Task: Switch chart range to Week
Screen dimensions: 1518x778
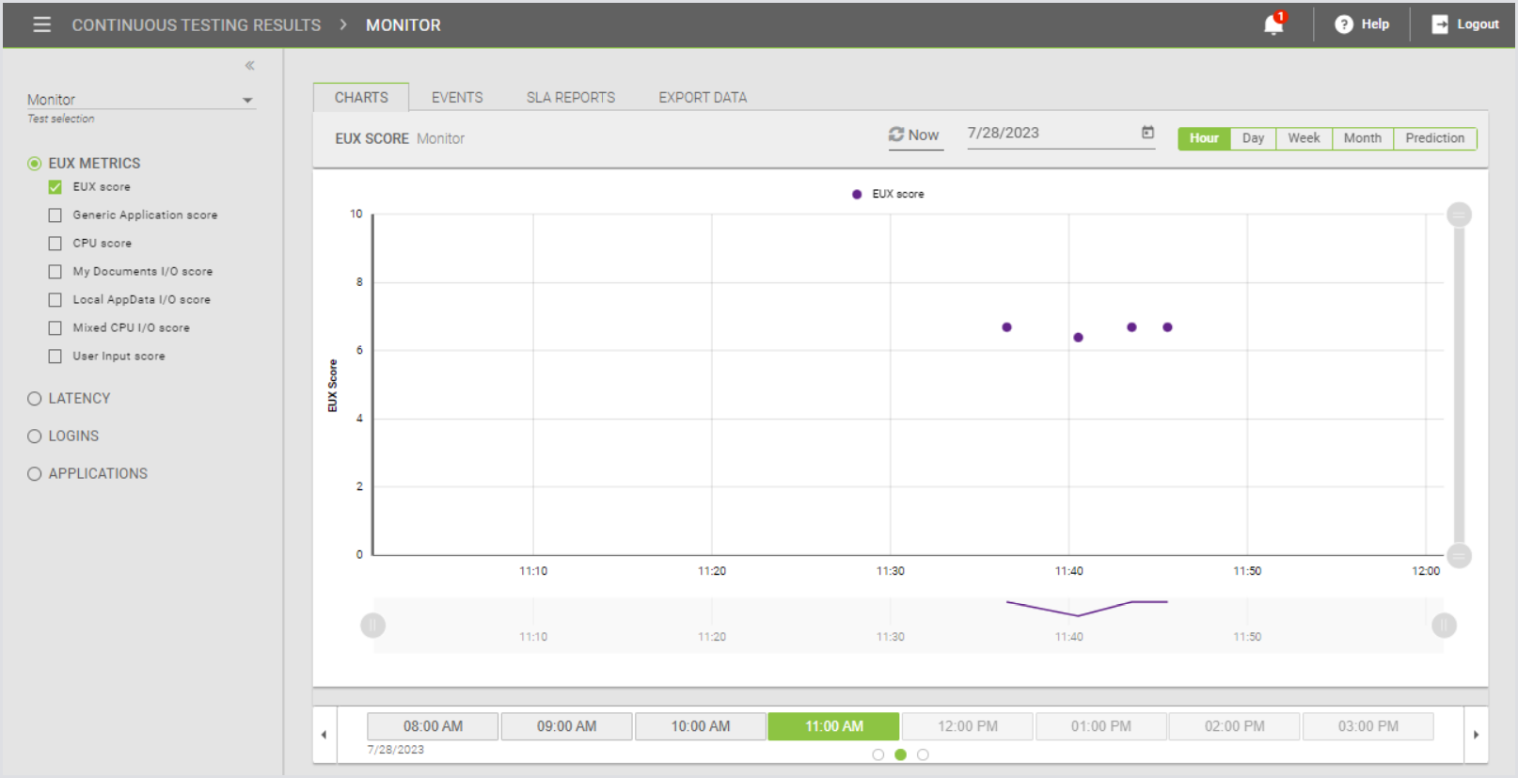Action: (1304, 138)
